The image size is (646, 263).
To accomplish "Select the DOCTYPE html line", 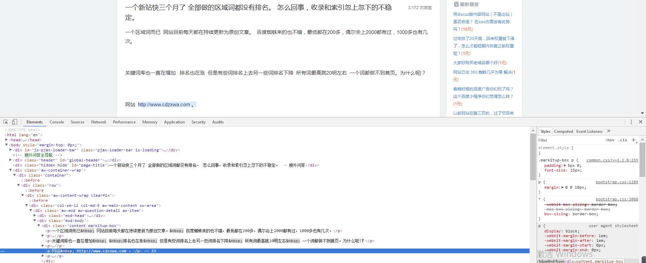I will (x=22, y=130).
